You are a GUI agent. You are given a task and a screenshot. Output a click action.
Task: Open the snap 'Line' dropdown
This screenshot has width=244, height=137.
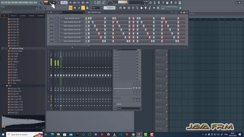(x=96, y=8)
